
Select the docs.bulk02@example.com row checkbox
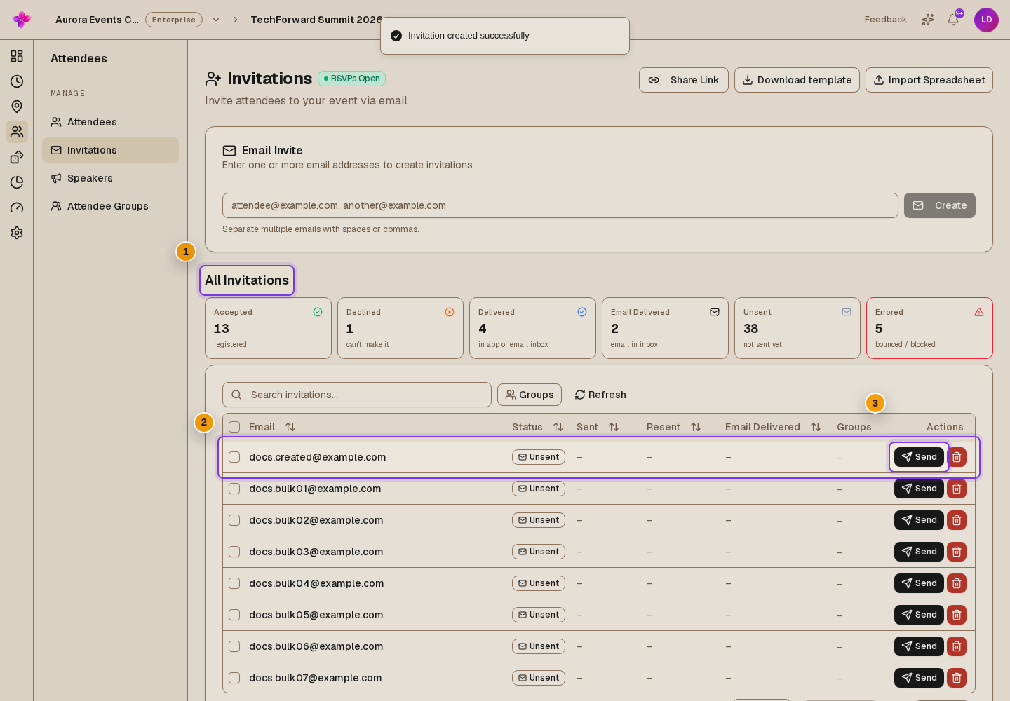click(234, 520)
